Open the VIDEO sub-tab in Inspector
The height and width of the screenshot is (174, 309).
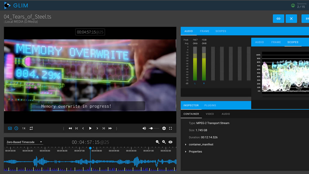210,114
